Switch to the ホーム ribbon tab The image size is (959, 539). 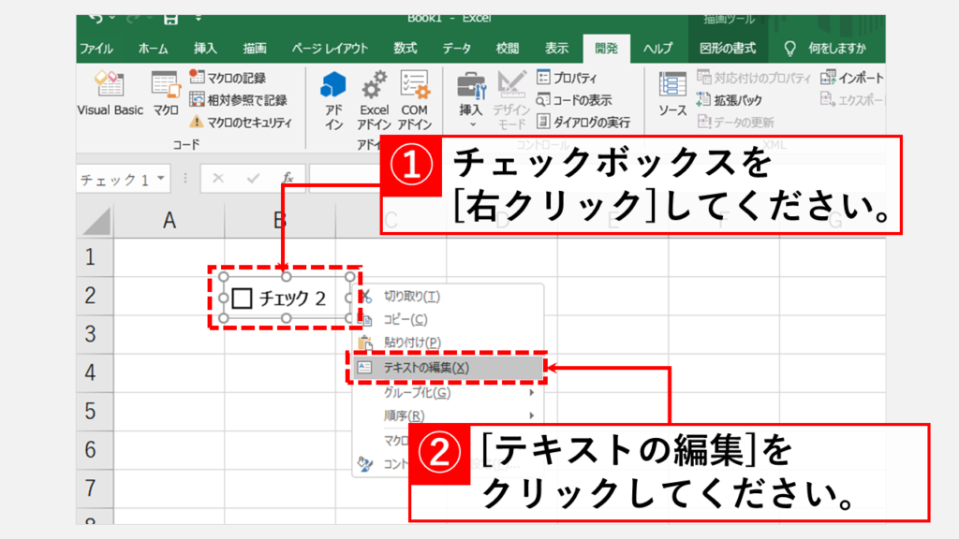[154, 49]
